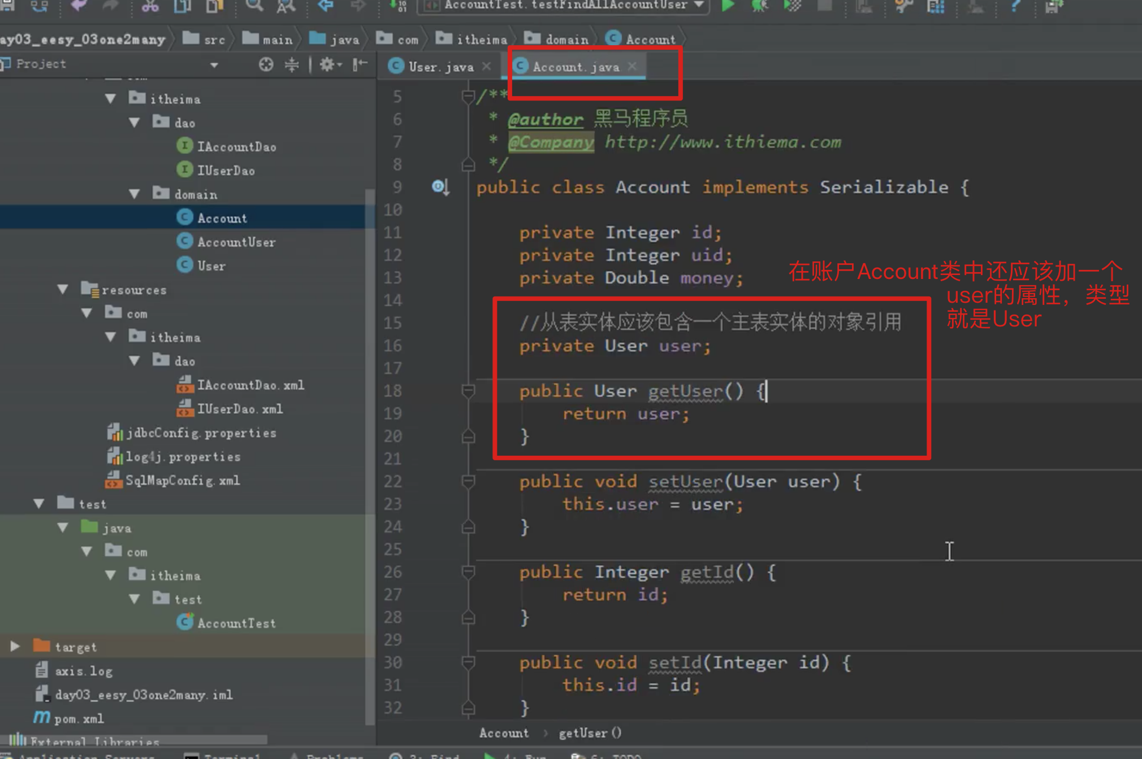Switch to the User.java tab
Image resolution: width=1142 pixels, height=759 pixels.
point(440,67)
